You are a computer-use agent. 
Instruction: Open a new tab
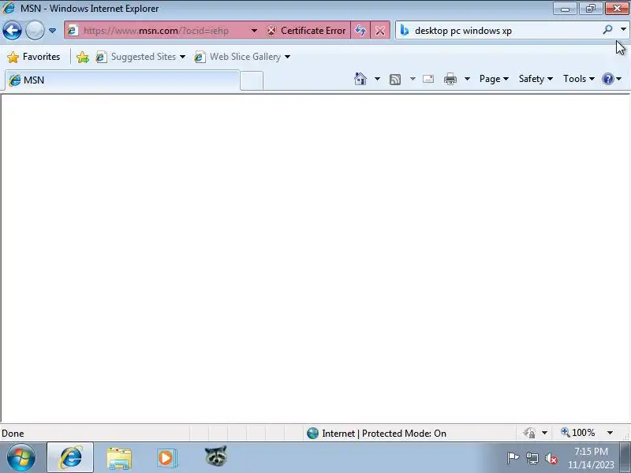click(x=252, y=80)
